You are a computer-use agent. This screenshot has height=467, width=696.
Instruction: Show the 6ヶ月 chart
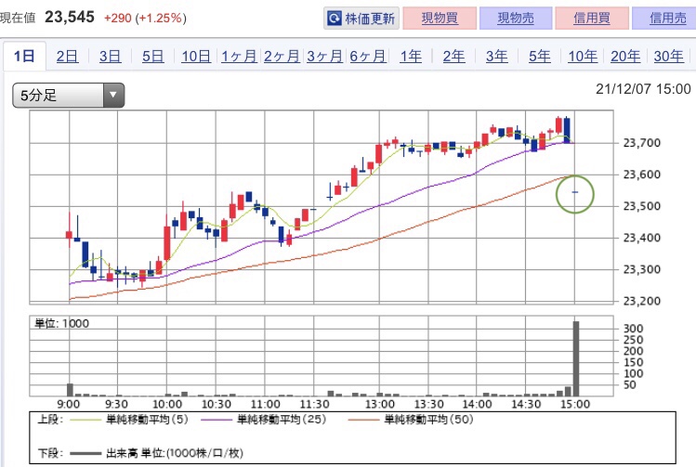[x=368, y=57]
